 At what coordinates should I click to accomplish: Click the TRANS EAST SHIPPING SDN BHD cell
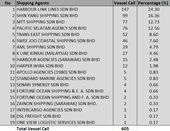pyautogui.click(x=48, y=34)
